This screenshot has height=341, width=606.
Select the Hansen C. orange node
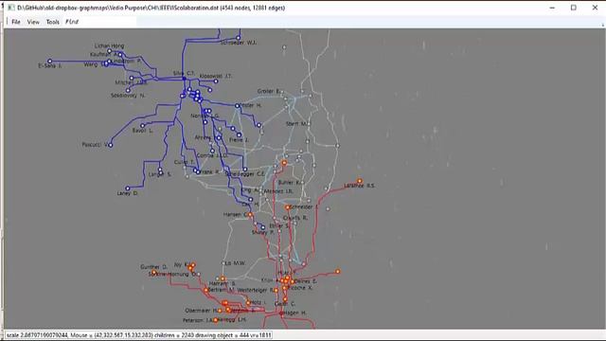coord(250,215)
